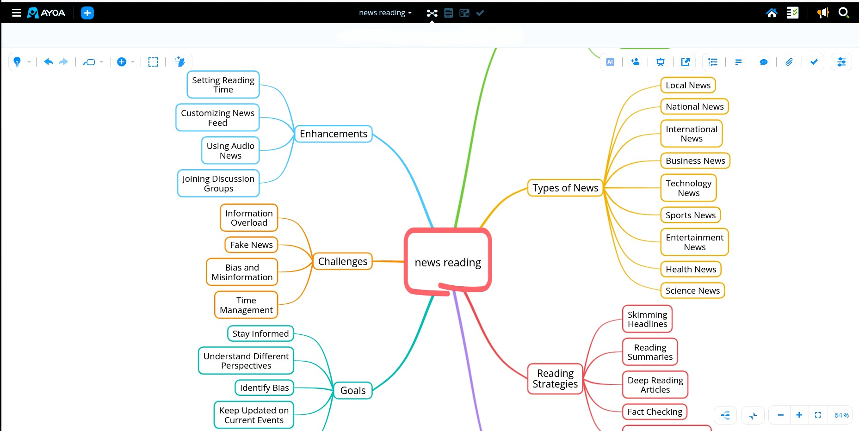The height and width of the screenshot is (431, 859).
Task: Select the Time Management node
Action: (x=246, y=305)
